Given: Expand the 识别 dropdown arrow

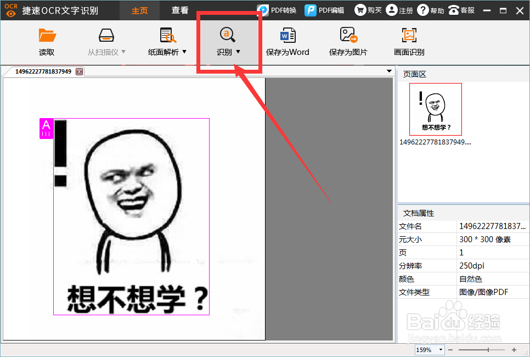Looking at the screenshot, I should click(x=238, y=52).
